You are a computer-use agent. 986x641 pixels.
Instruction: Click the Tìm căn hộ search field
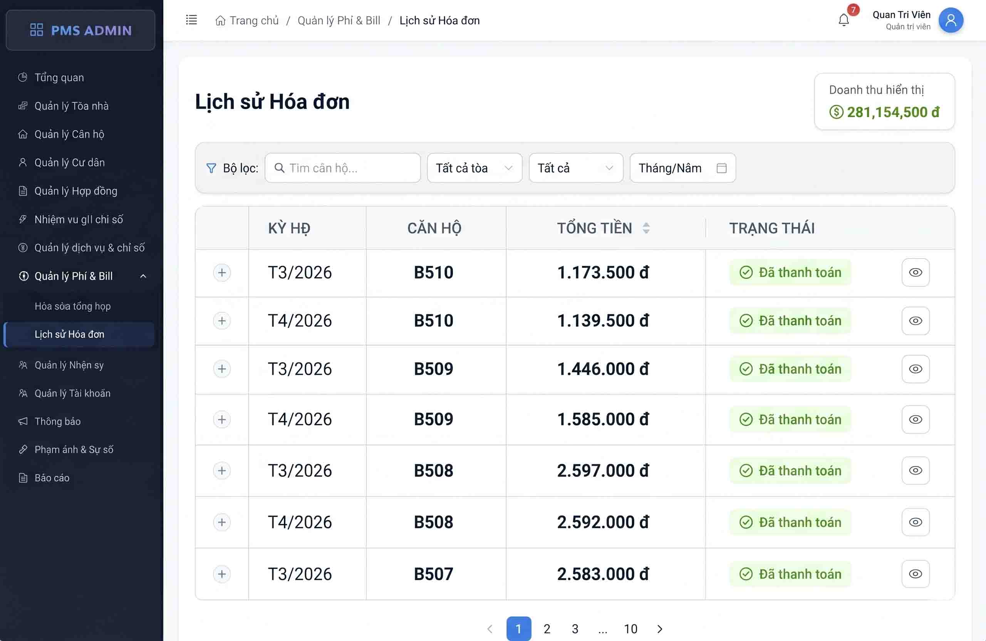[x=343, y=168]
